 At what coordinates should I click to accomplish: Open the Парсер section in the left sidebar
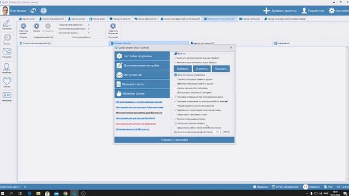7,39
